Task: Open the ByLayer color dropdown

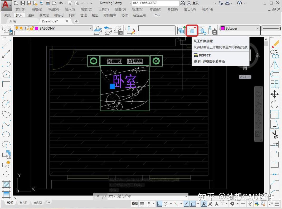Action: coord(258,28)
